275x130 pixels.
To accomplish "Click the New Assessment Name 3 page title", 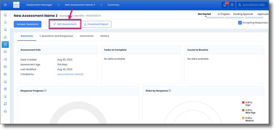I will tap(36, 16).
